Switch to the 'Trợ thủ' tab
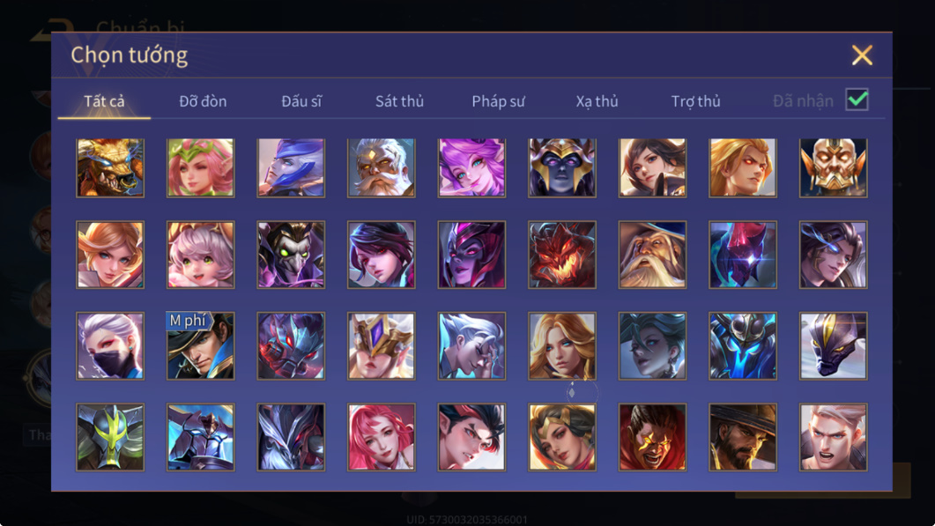Screen dimensions: 935x526 tap(696, 101)
